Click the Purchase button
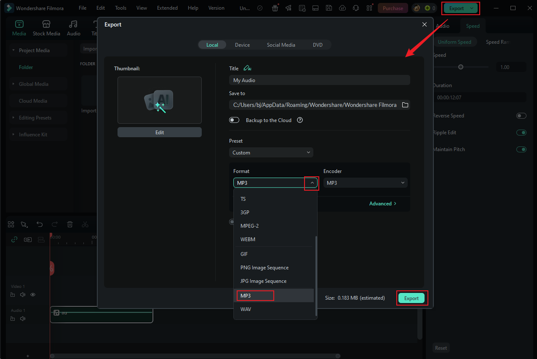Screen dimensions: 537x359 coord(393,8)
